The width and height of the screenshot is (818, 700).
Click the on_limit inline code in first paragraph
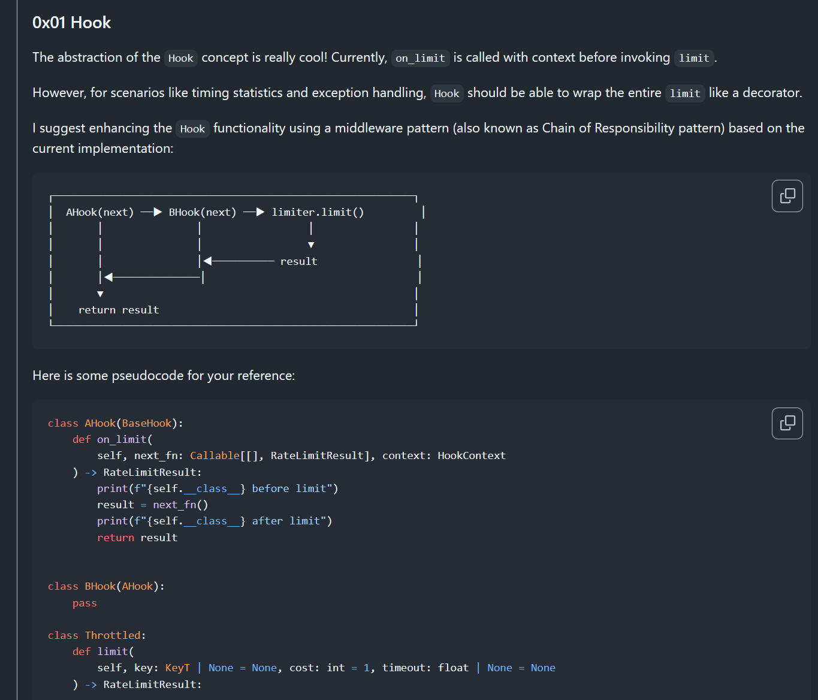tap(420, 58)
